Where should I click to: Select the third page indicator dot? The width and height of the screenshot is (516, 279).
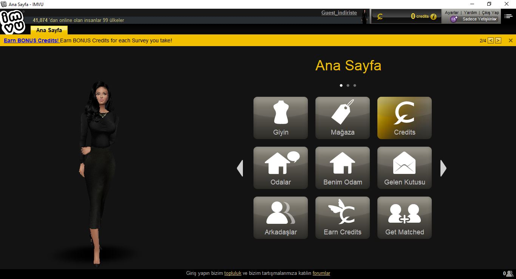355,85
